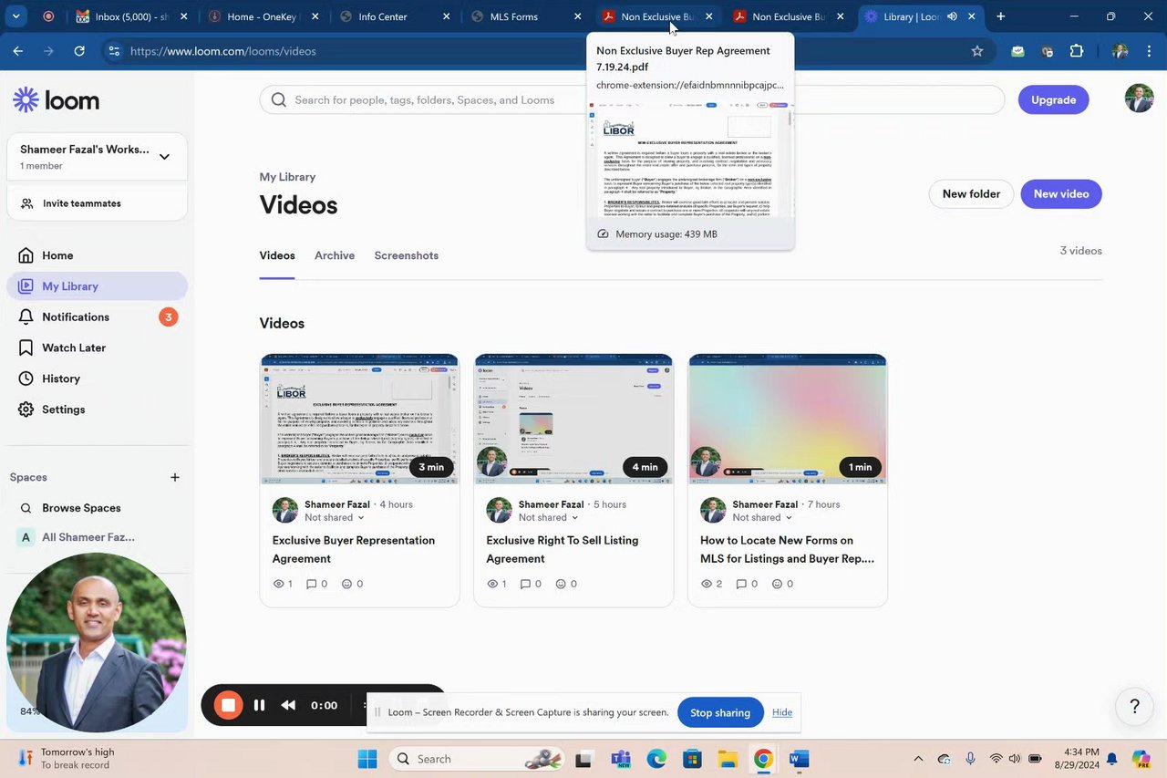The width and height of the screenshot is (1167, 778).
Task: Add a new Space with the plus icon
Action: pos(175,477)
